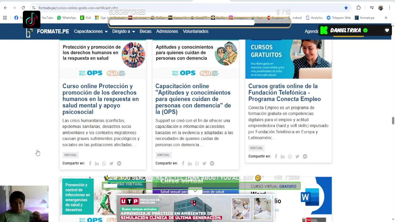Screen dimensions: 395x222
Task: Open the Telegram Web bookmark
Action: (x=339, y=18)
